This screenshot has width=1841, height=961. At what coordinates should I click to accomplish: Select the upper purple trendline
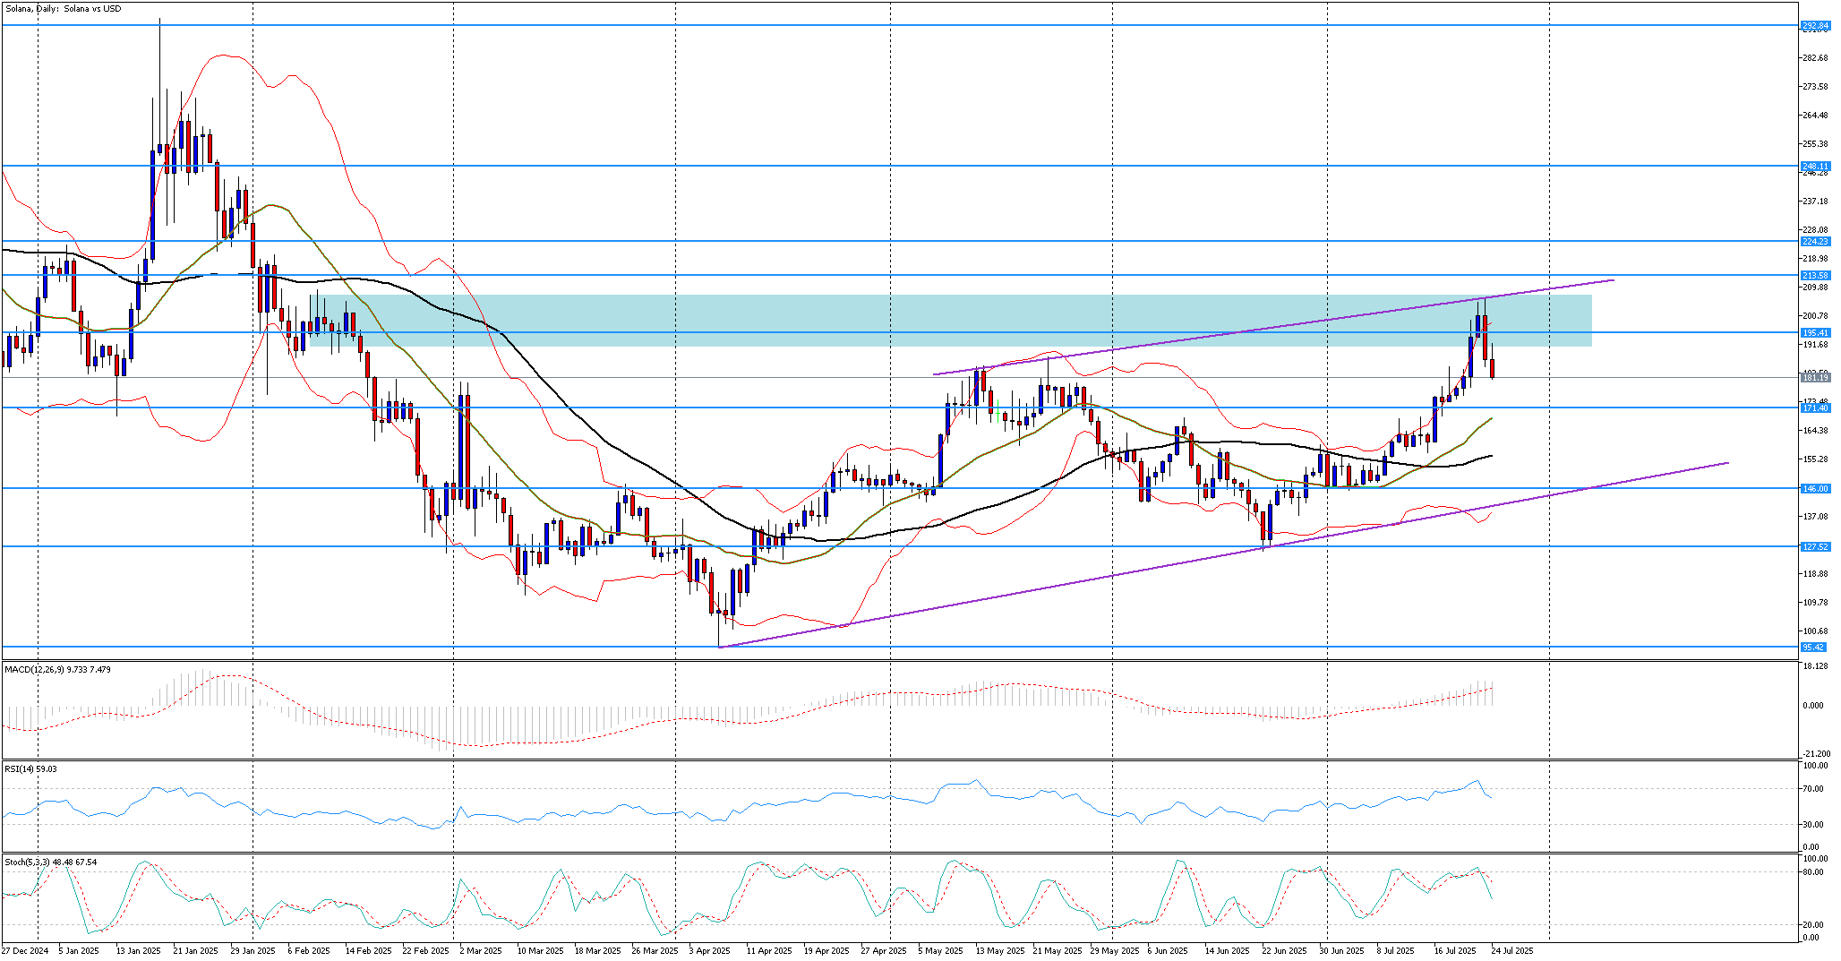click(x=1273, y=327)
